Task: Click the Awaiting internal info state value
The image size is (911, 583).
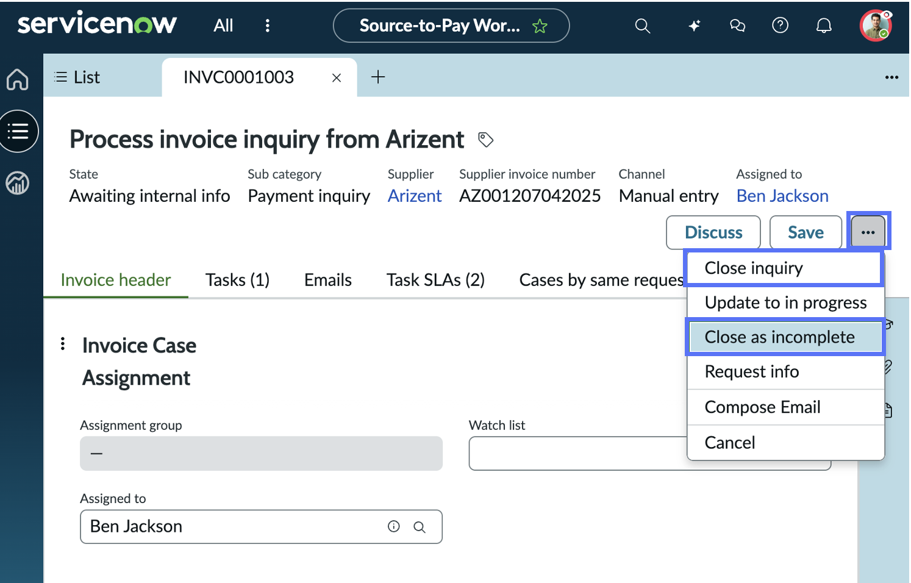Action: click(149, 196)
